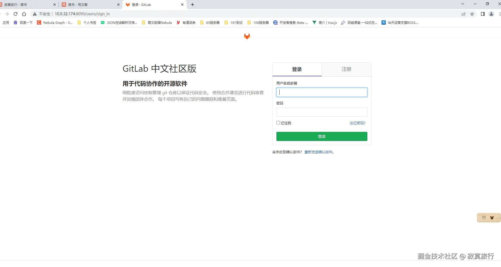
Task: Open the 161测试 bookmark folder
Action: click(233, 23)
